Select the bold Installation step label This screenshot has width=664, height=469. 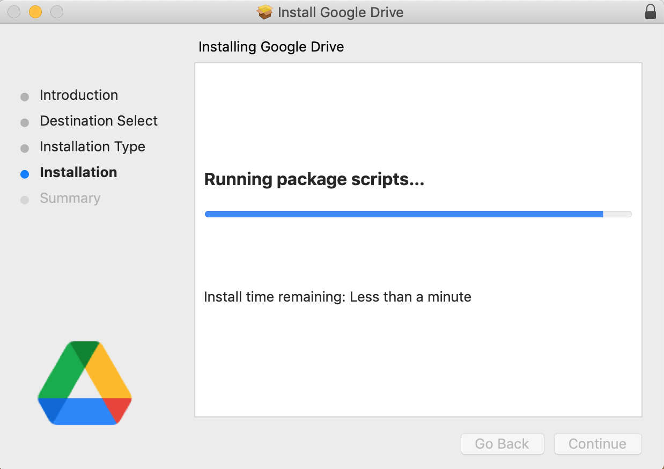pos(78,172)
